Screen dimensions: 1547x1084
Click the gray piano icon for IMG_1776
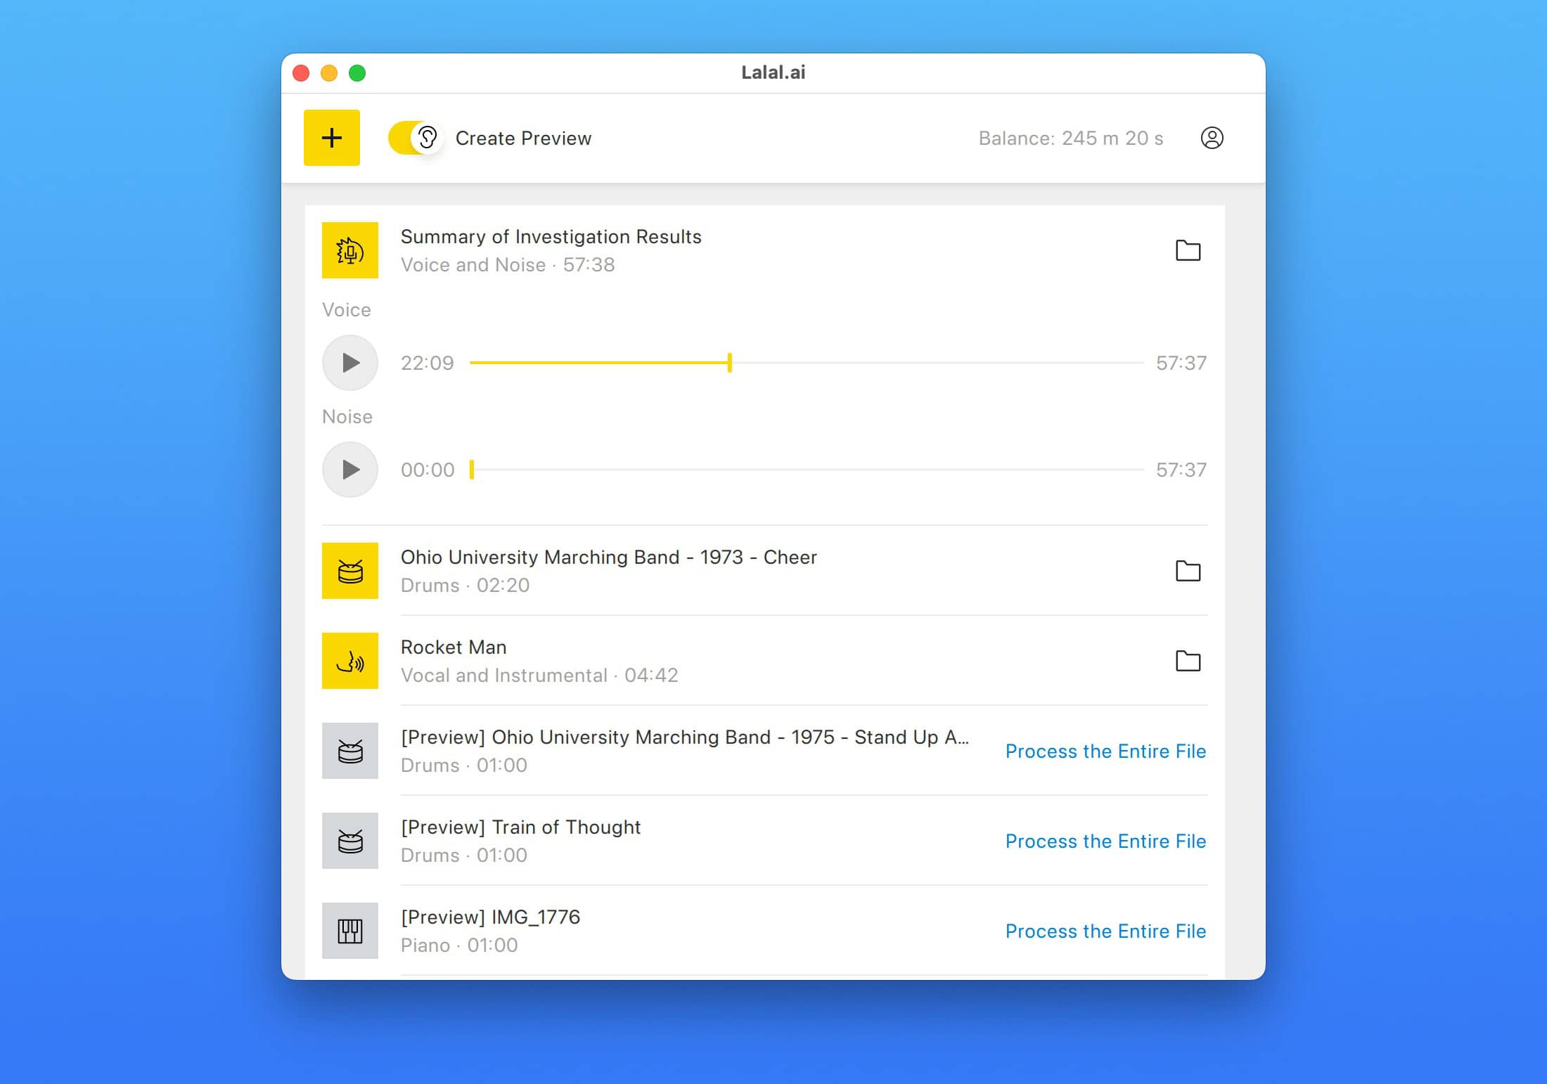click(x=349, y=931)
